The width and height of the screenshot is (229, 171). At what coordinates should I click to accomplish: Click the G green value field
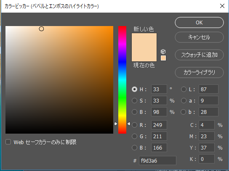coord(159,136)
